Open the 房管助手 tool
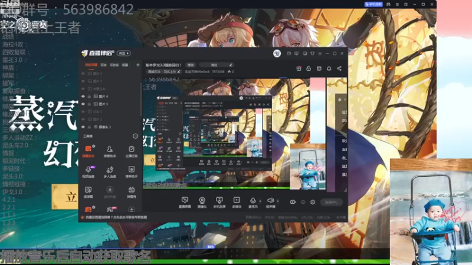 click(x=110, y=151)
